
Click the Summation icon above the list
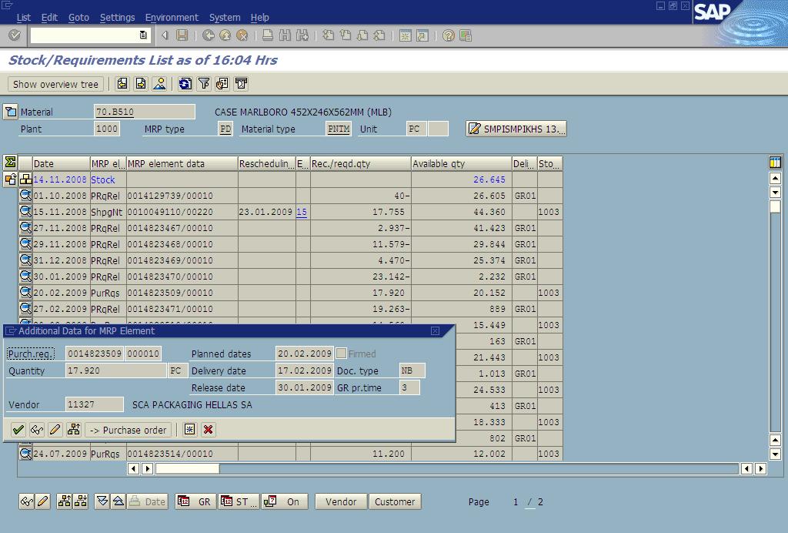coord(10,163)
